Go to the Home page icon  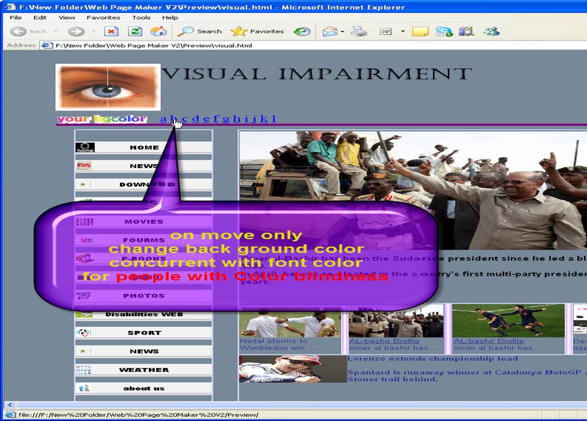click(x=158, y=32)
